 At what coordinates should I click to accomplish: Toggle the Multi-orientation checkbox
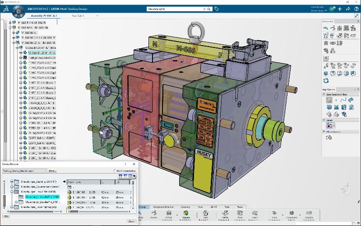[115, 171]
